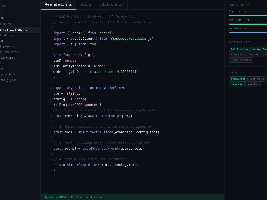
Task: Switch to the rag-pipeline.ts editor tab
Action: pos(58,5)
